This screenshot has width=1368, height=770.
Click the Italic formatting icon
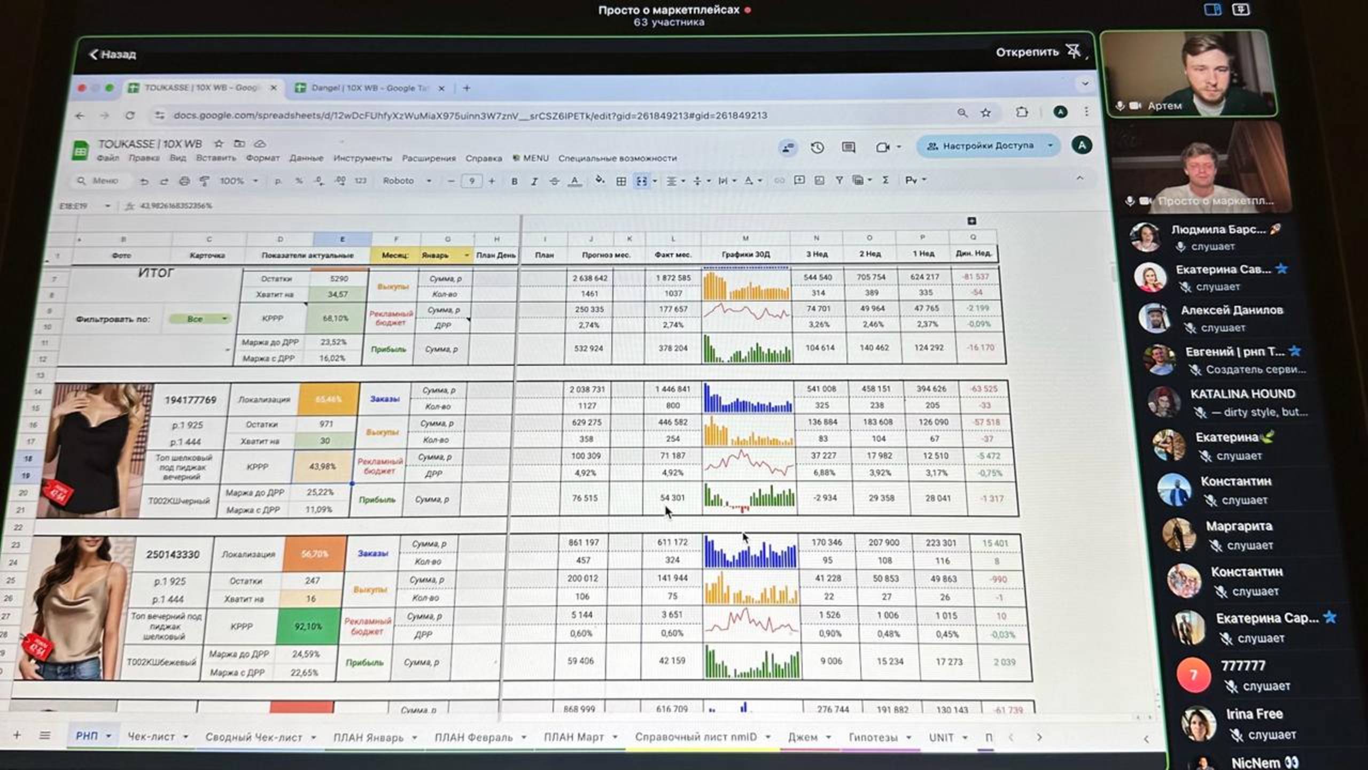coord(534,181)
